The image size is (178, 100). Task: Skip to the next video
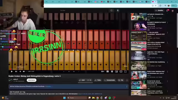(x=16, y=72)
